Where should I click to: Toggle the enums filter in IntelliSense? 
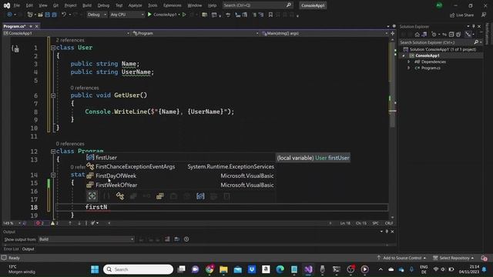pos(159,196)
